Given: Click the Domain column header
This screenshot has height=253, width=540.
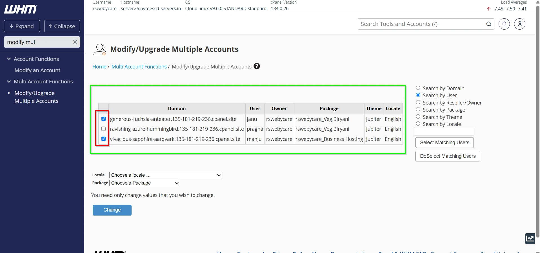Looking at the screenshot, I should 177,108.
